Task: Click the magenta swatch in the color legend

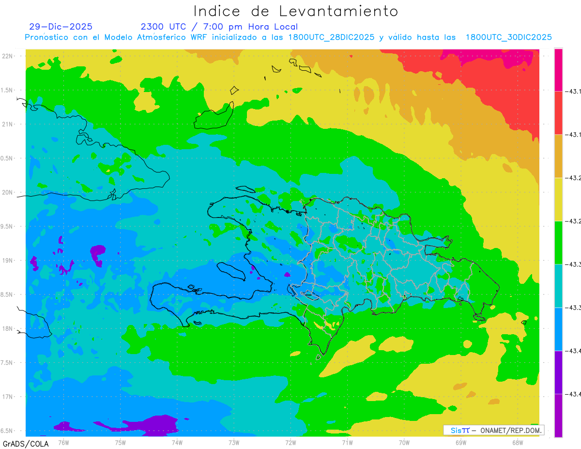Action: 558,69
